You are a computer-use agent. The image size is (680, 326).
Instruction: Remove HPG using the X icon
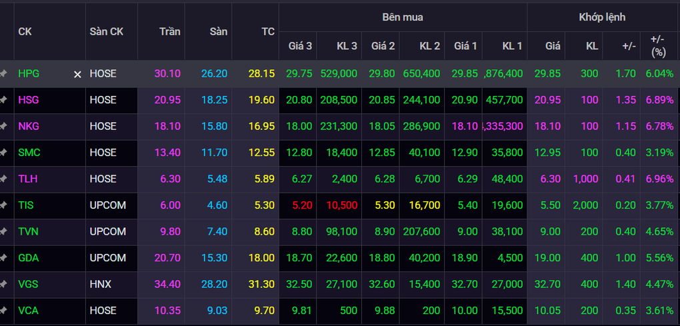point(77,75)
